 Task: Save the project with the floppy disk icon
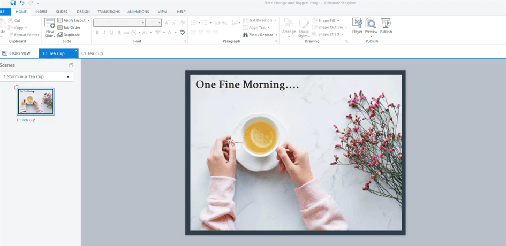[13, 3]
